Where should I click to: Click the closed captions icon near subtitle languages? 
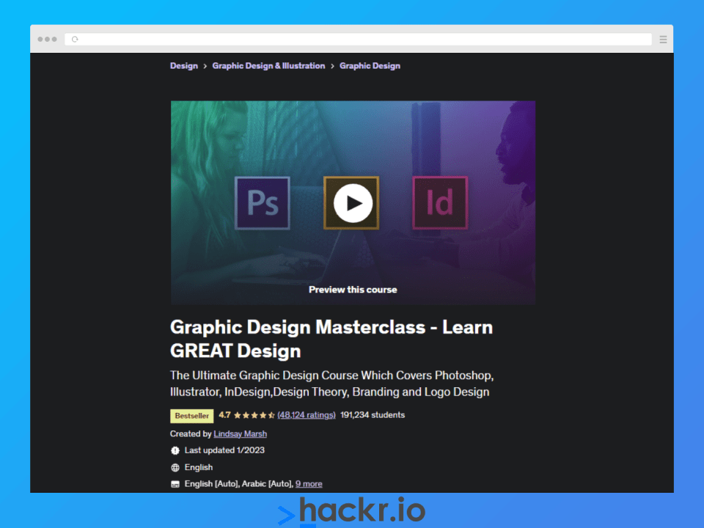174,483
